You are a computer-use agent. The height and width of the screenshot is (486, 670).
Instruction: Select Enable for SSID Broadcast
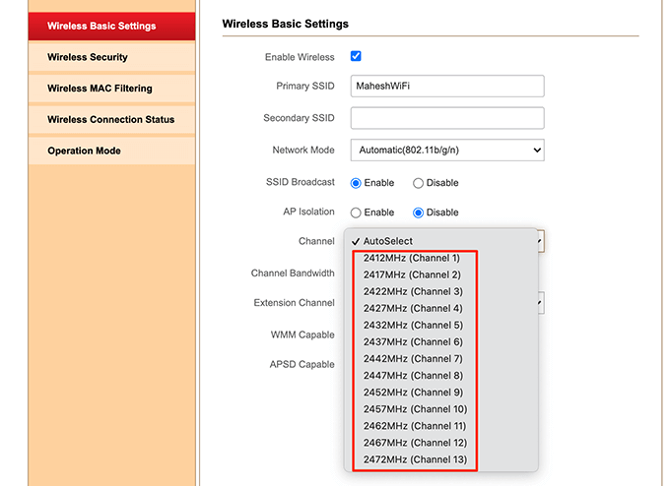coord(357,183)
